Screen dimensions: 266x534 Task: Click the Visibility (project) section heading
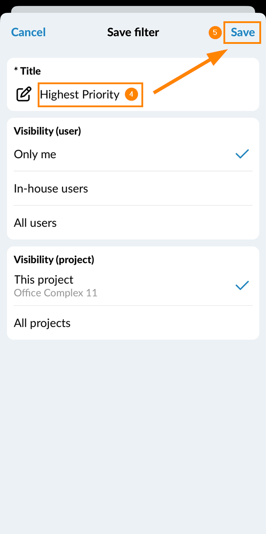54,259
